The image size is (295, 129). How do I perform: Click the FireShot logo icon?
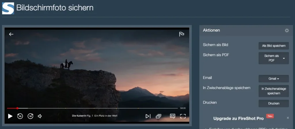(x=8, y=8)
